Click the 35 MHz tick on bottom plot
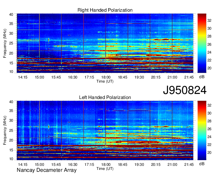Image resolution: width=215 pixels, height=174 pixels. coord(11,111)
